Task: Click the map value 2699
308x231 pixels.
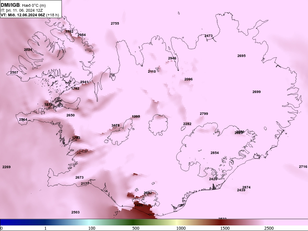Action: point(256,92)
